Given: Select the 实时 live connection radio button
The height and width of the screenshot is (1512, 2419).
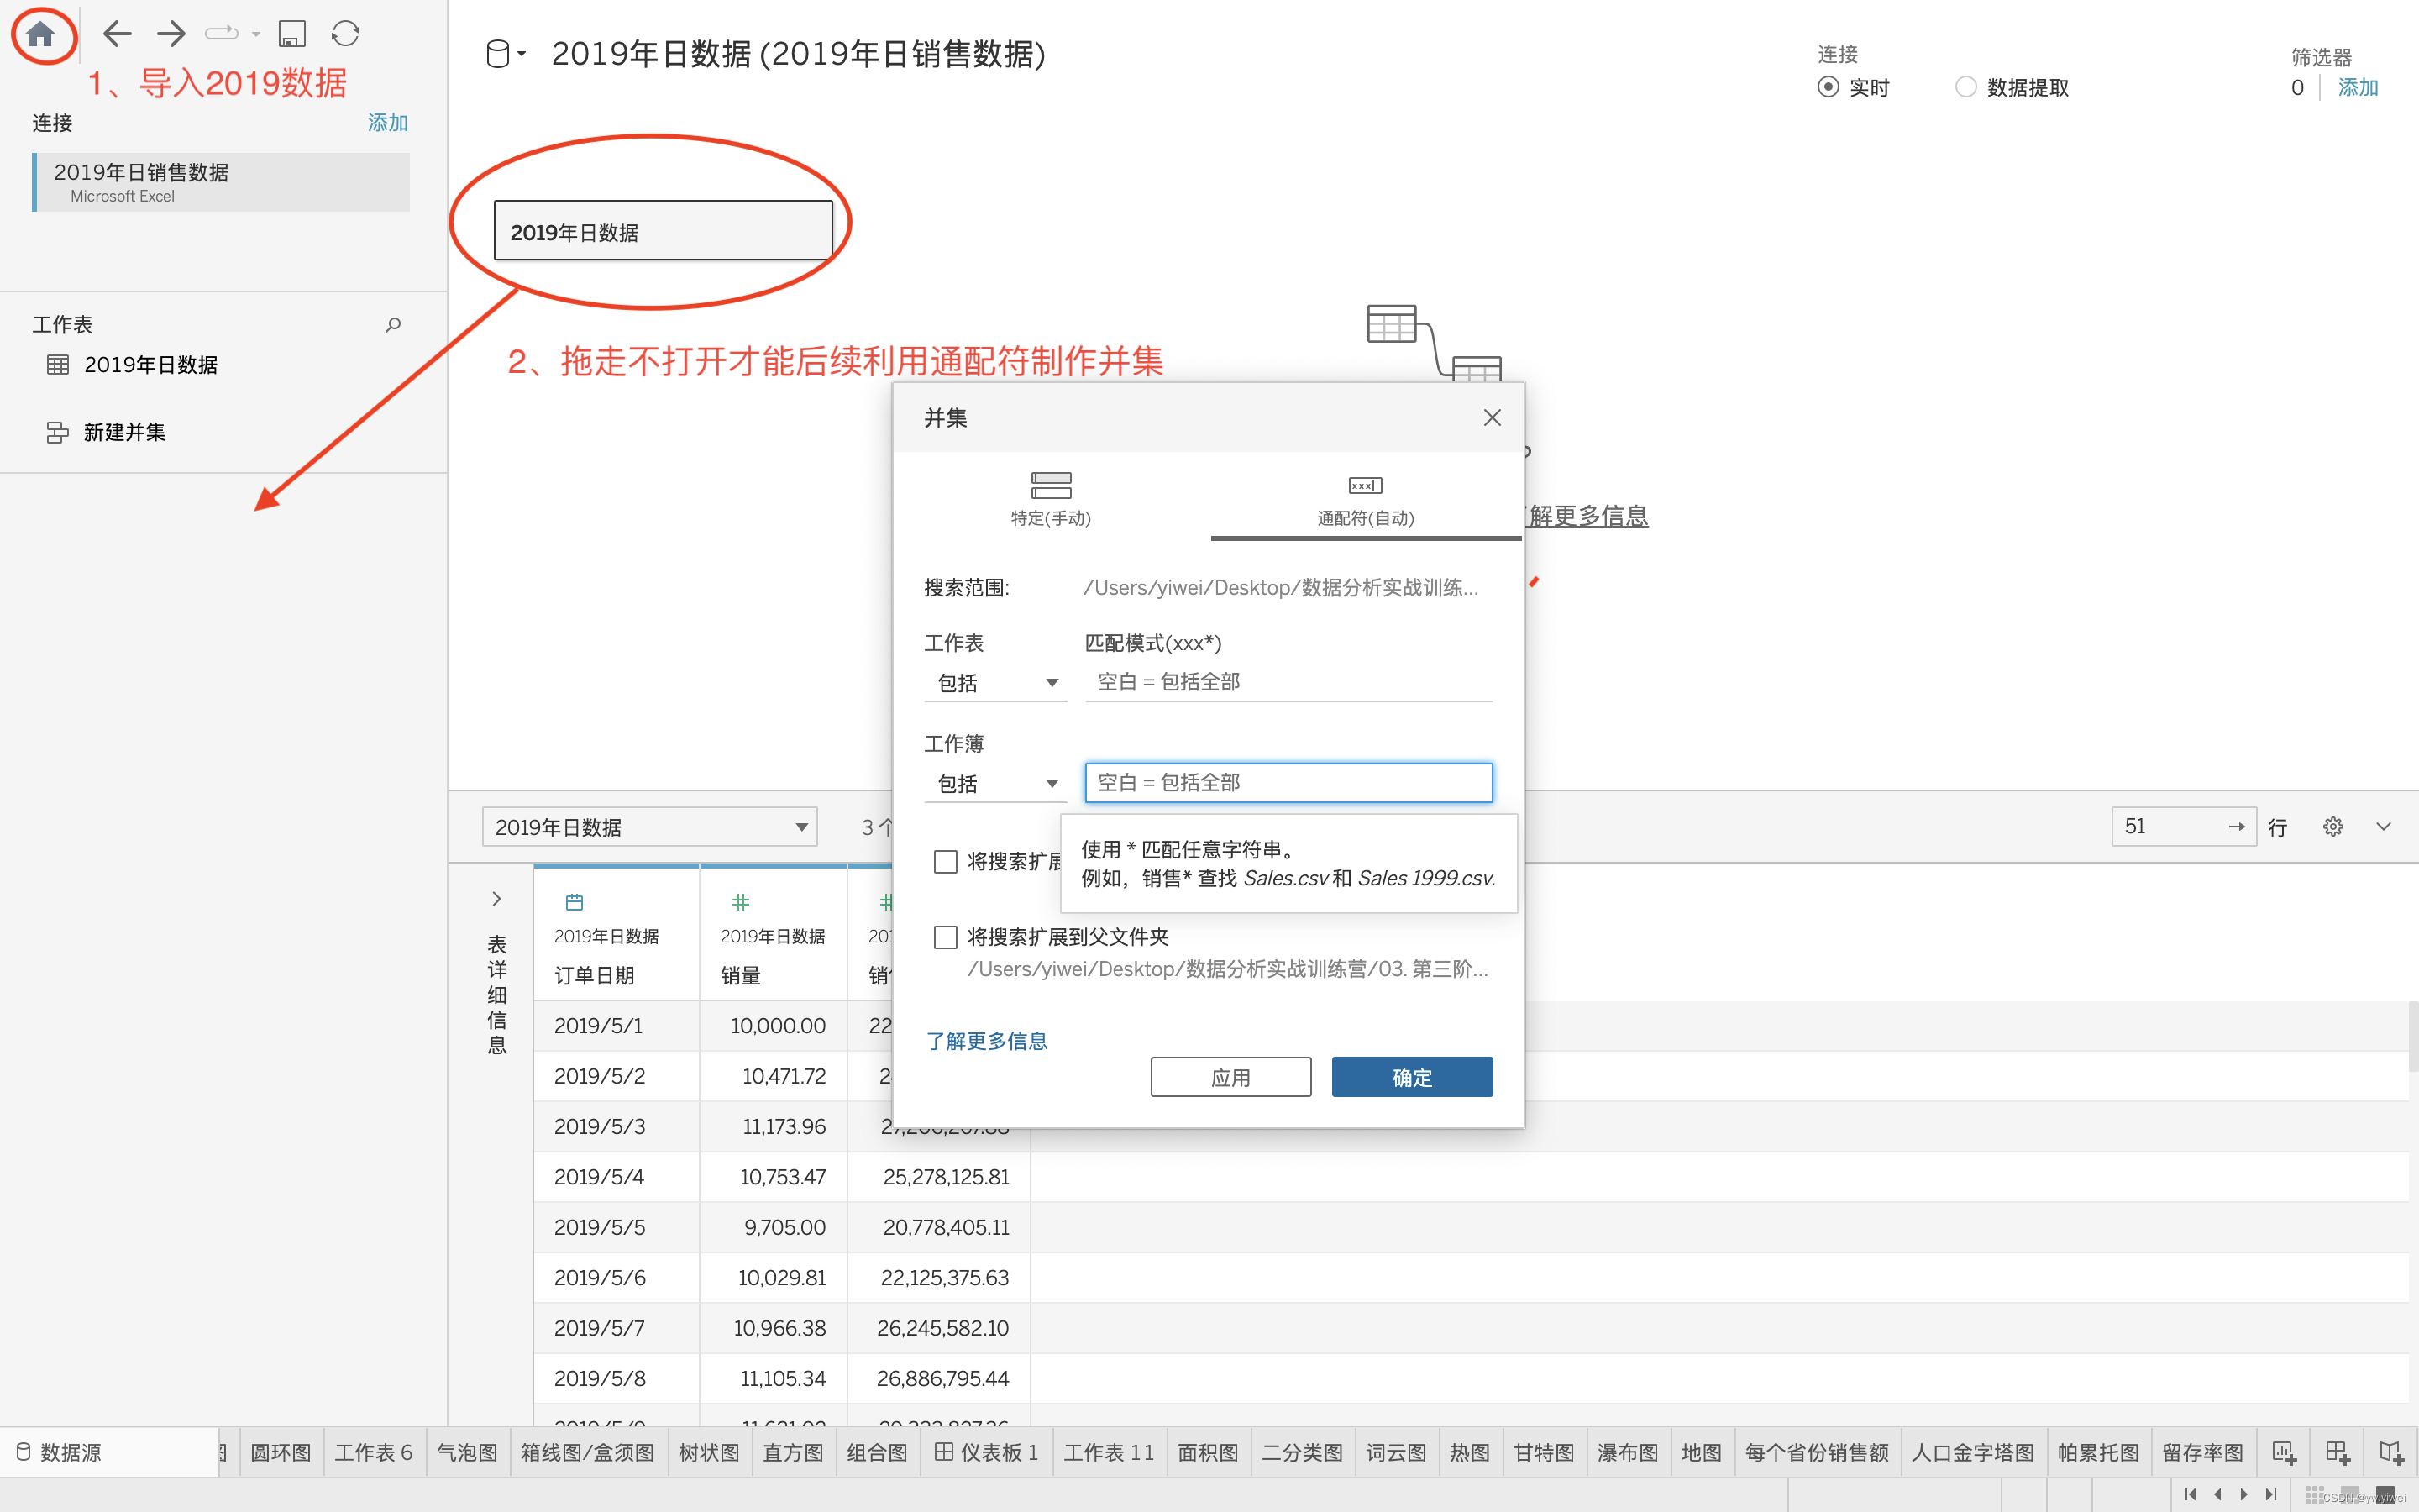Looking at the screenshot, I should pos(1829,87).
